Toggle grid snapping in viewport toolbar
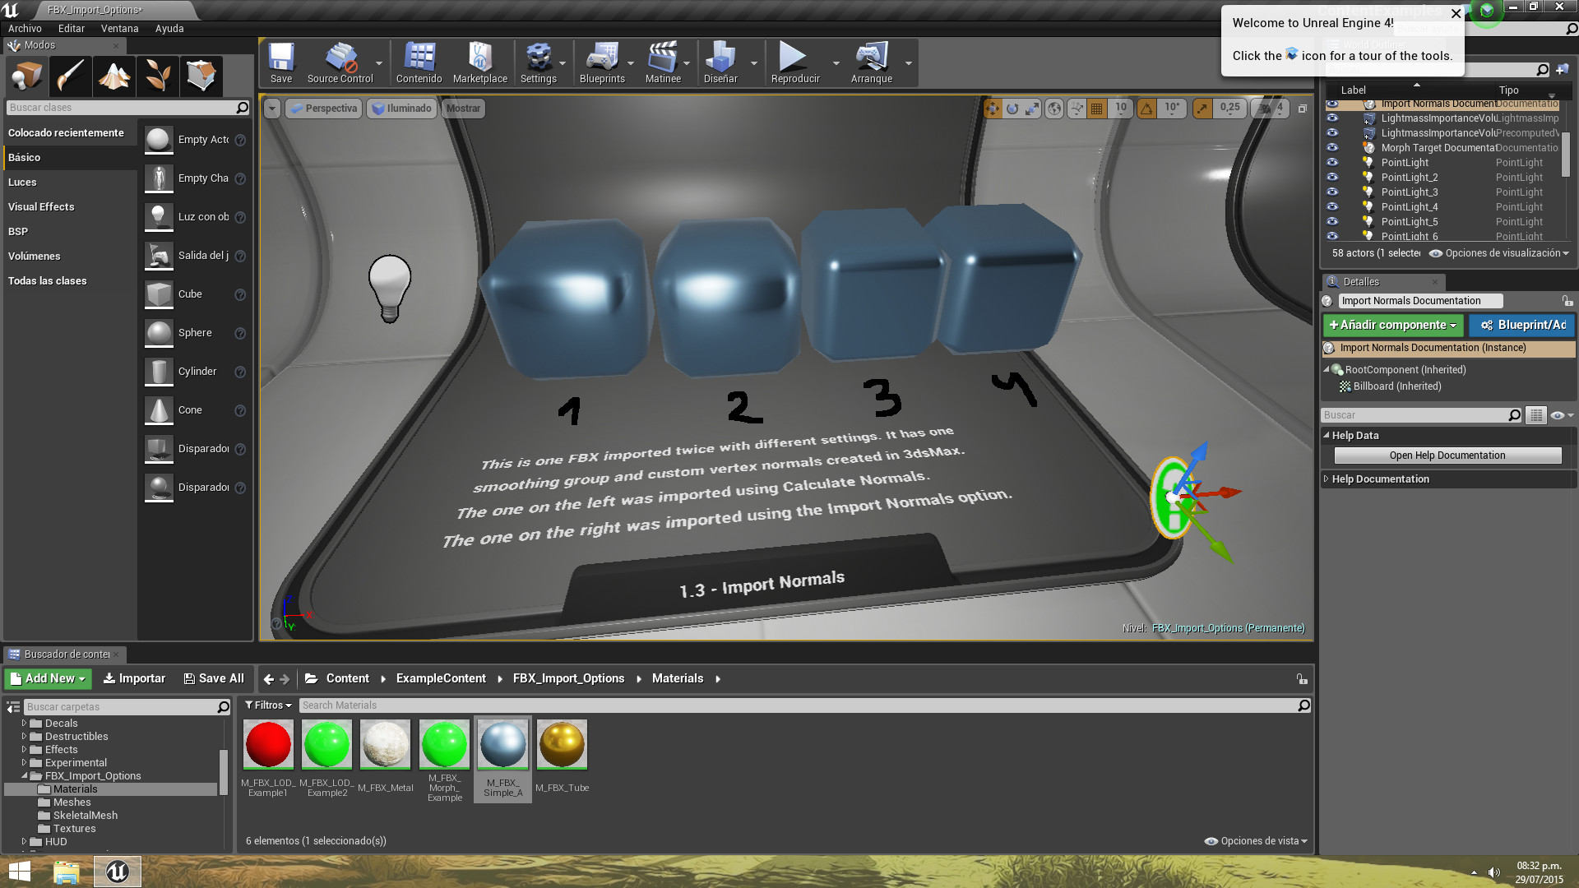Image resolution: width=1579 pixels, height=888 pixels. 1096,109
